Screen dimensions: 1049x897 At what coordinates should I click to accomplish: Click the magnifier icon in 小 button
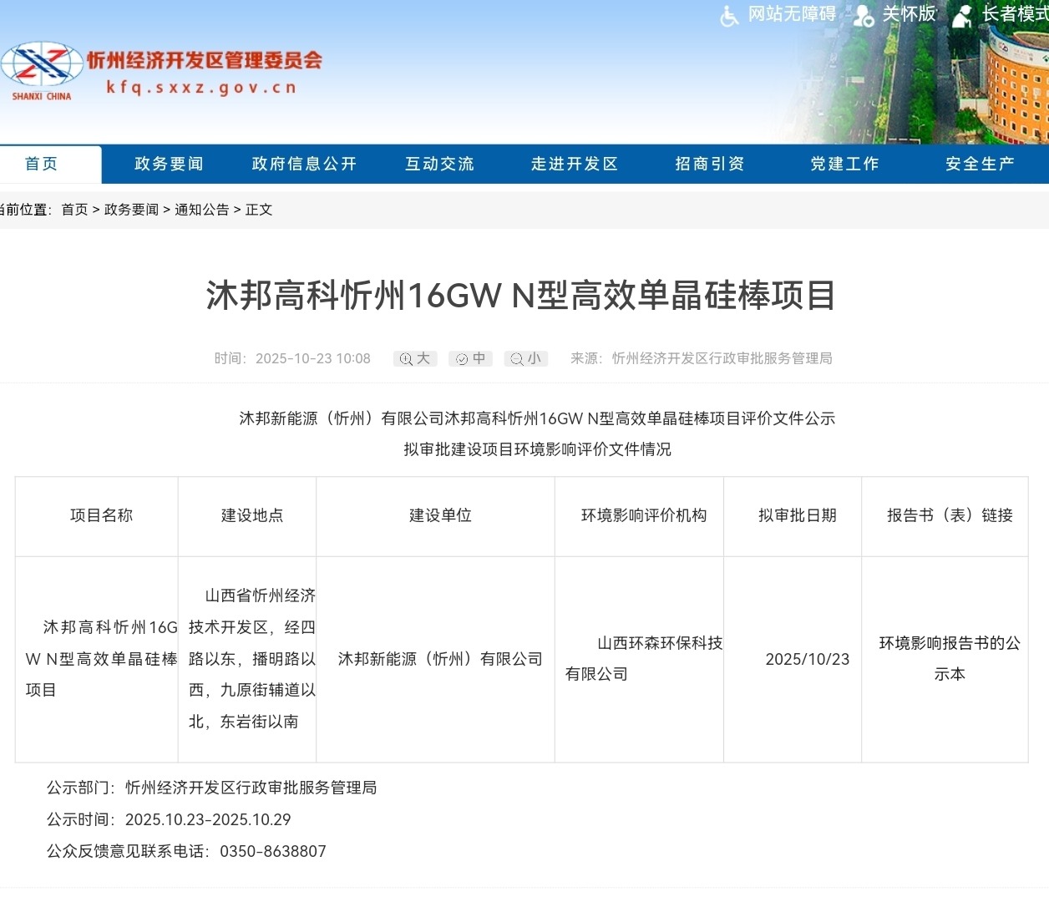click(517, 359)
